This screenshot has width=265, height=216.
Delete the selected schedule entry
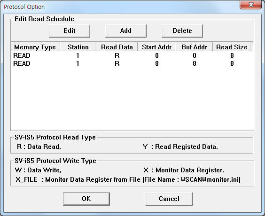[182, 31]
